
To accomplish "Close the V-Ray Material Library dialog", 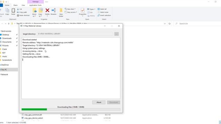I will (119, 26).
